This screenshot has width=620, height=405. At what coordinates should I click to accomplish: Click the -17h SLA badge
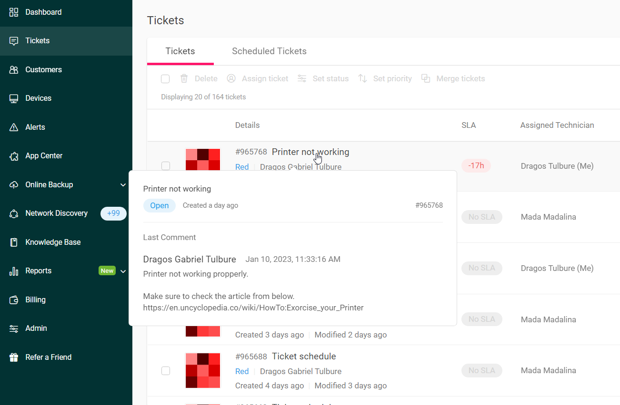point(476,166)
